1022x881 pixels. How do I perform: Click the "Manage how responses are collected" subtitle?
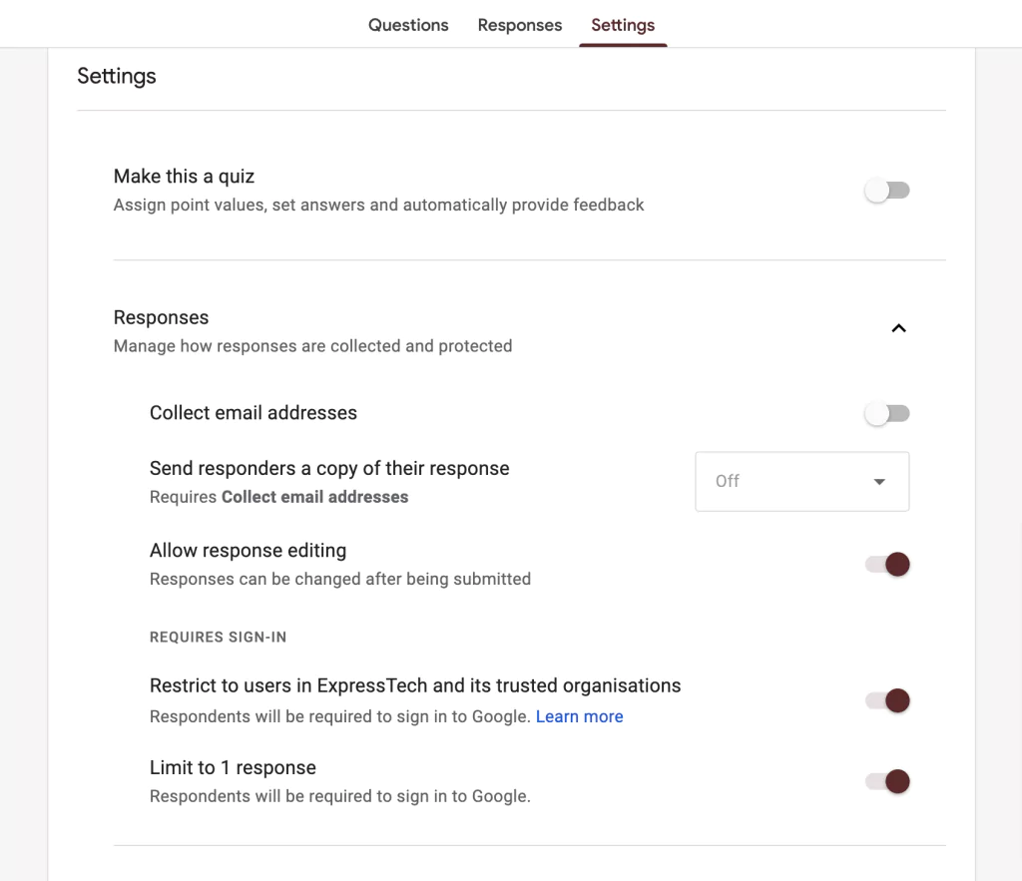[x=312, y=346]
